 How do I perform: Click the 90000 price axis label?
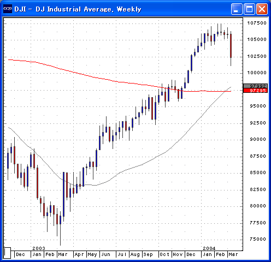(x=258, y=139)
